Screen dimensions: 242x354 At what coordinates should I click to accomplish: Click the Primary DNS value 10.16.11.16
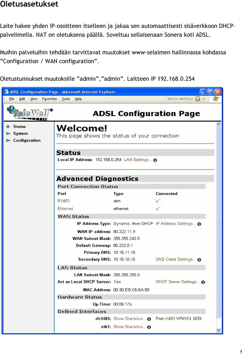124,253
